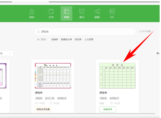Click the 教学工具 tag

click(50, 98)
